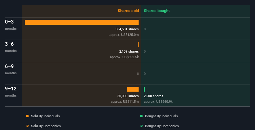Select the 9–12 months orange sold bar
Viewport: 255px width, 130px height.
point(133,89)
